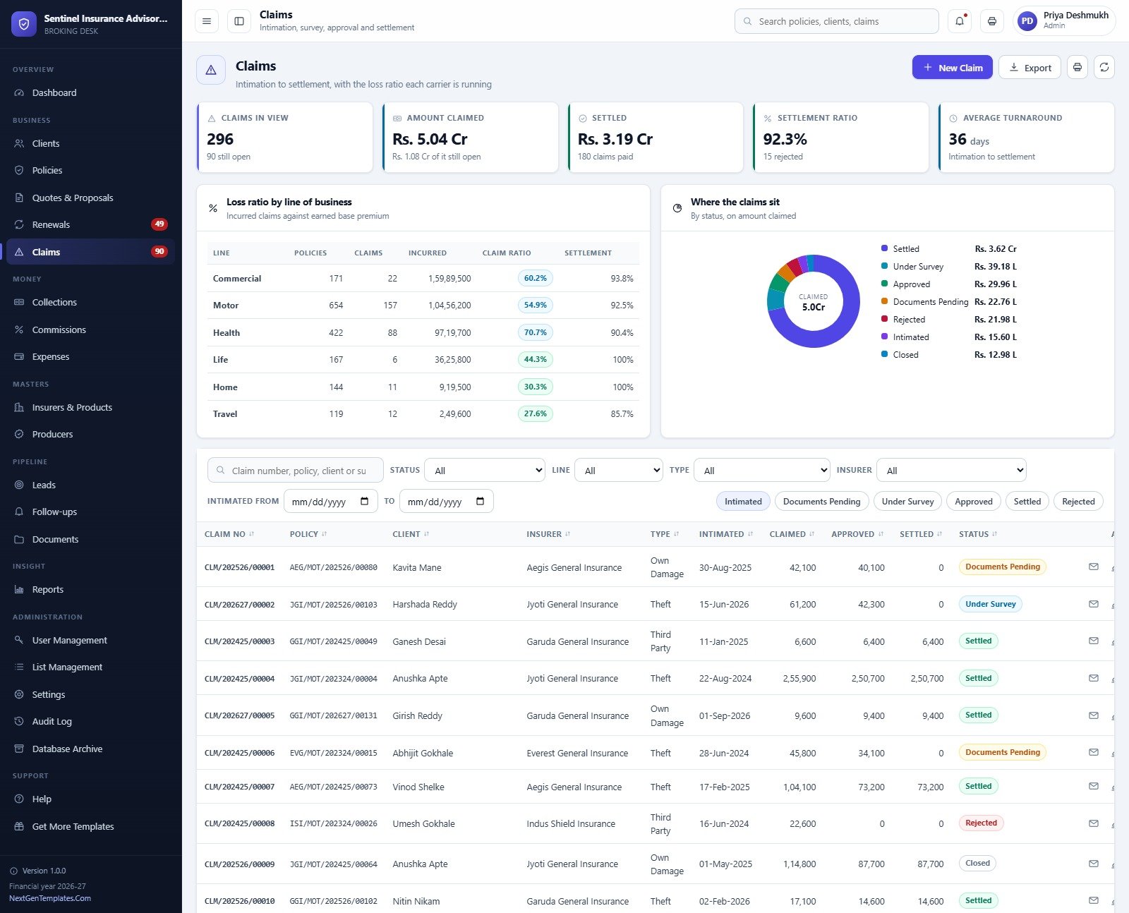Viewport: 1129px width, 913px height.
Task: Open Audit Log in the sidebar
Action: pyautogui.click(x=90, y=721)
